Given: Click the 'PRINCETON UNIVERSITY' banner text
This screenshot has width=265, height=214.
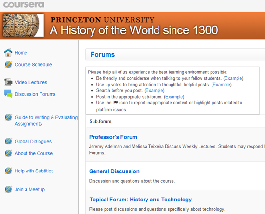Looking at the screenshot, I should (103, 20).
